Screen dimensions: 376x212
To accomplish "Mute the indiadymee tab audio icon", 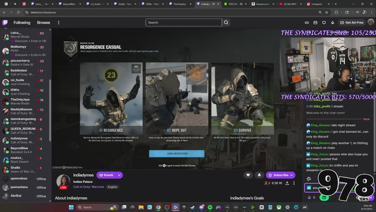I will pyautogui.click(x=214, y=4).
